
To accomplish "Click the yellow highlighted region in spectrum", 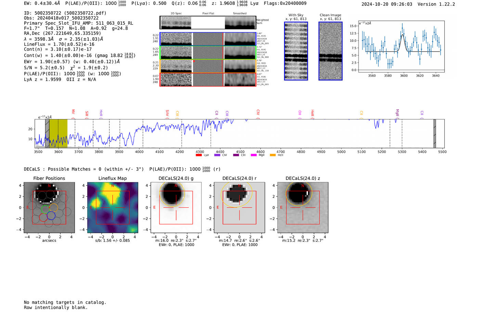I will pos(58,133).
